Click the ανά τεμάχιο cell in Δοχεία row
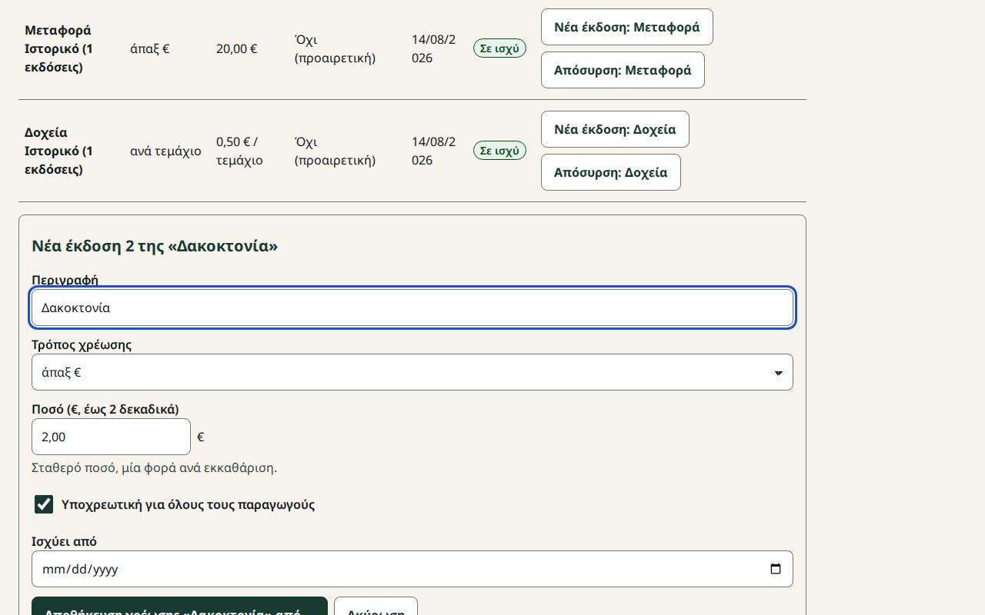 (x=165, y=151)
